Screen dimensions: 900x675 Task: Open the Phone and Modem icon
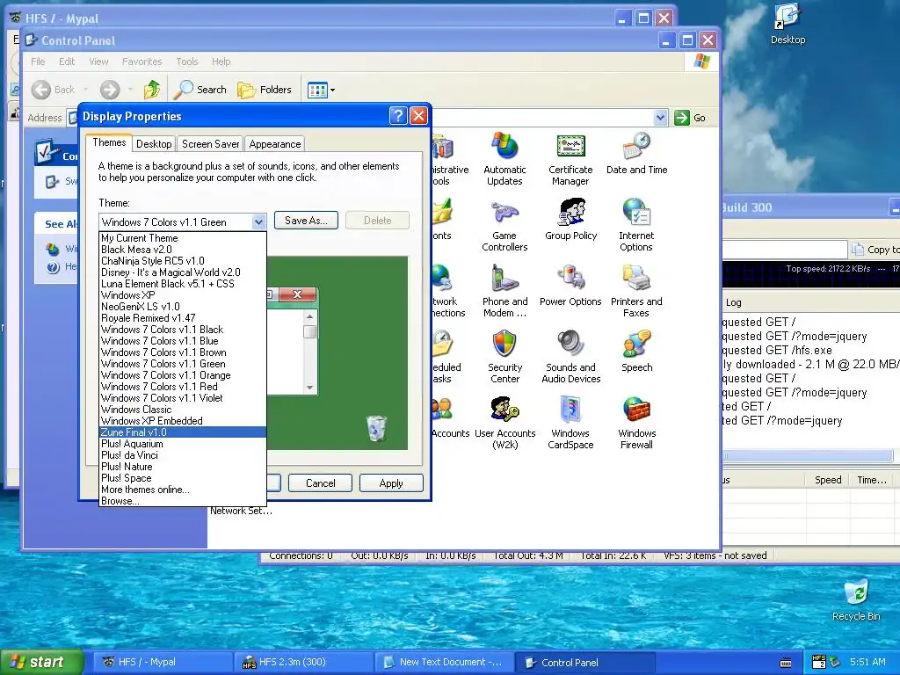pyautogui.click(x=504, y=291)
